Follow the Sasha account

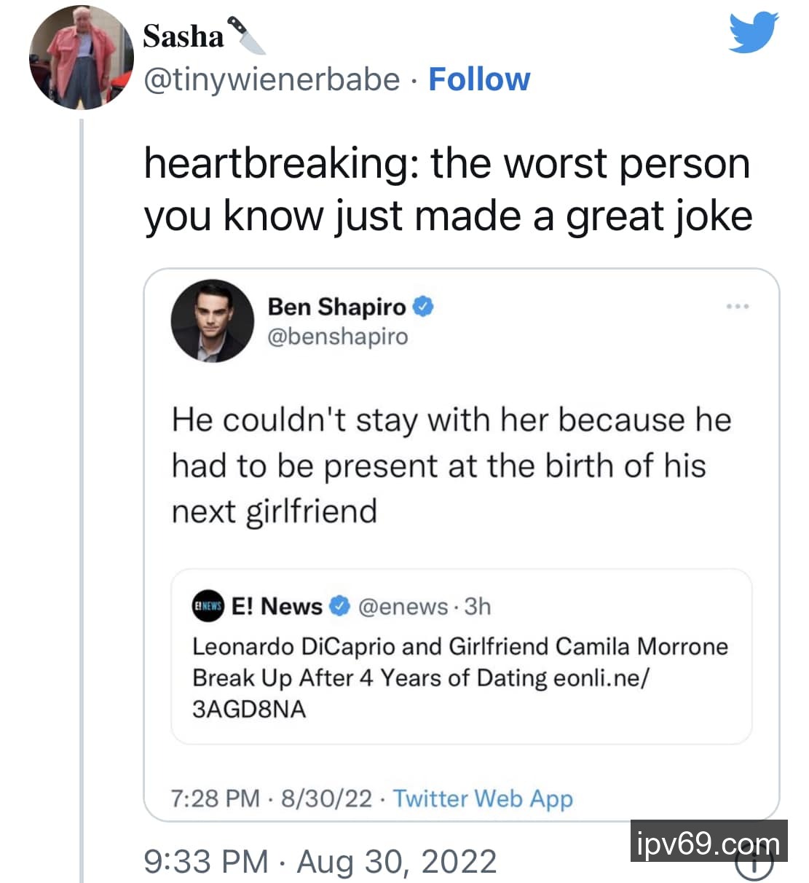coord(479,79)
